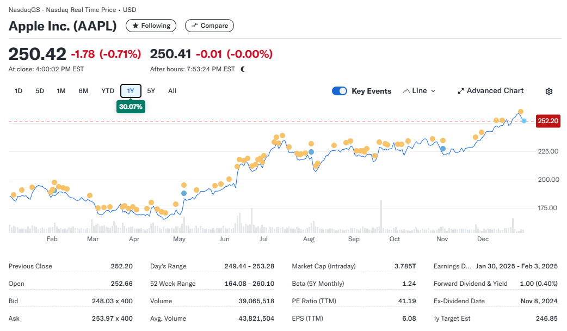
Task: Click the blue event marker near May
Action: tap(184, 193)
